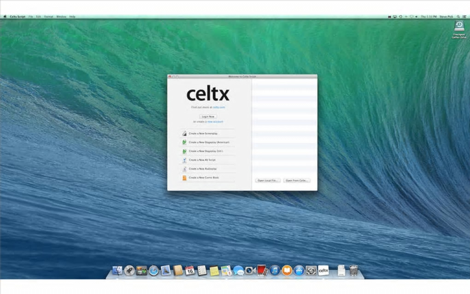Open the document stack in Dock
The image size is (470, 294).
[x=341, y=270]
